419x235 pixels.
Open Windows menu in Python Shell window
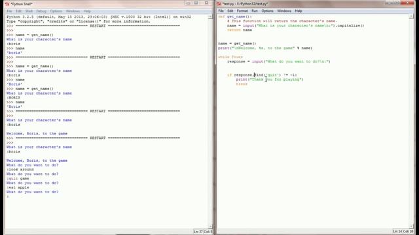pyautogui.click(x=73, y=11)
